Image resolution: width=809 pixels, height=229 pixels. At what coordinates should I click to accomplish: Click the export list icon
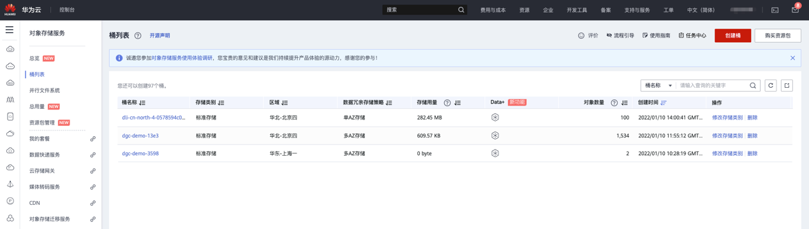pos(787,85)
